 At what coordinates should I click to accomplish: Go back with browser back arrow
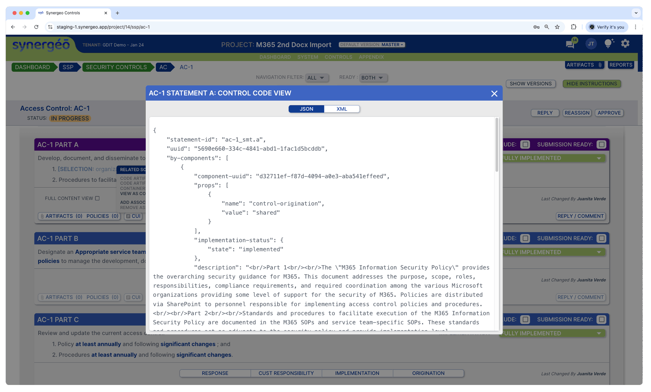tap(13, 27)
